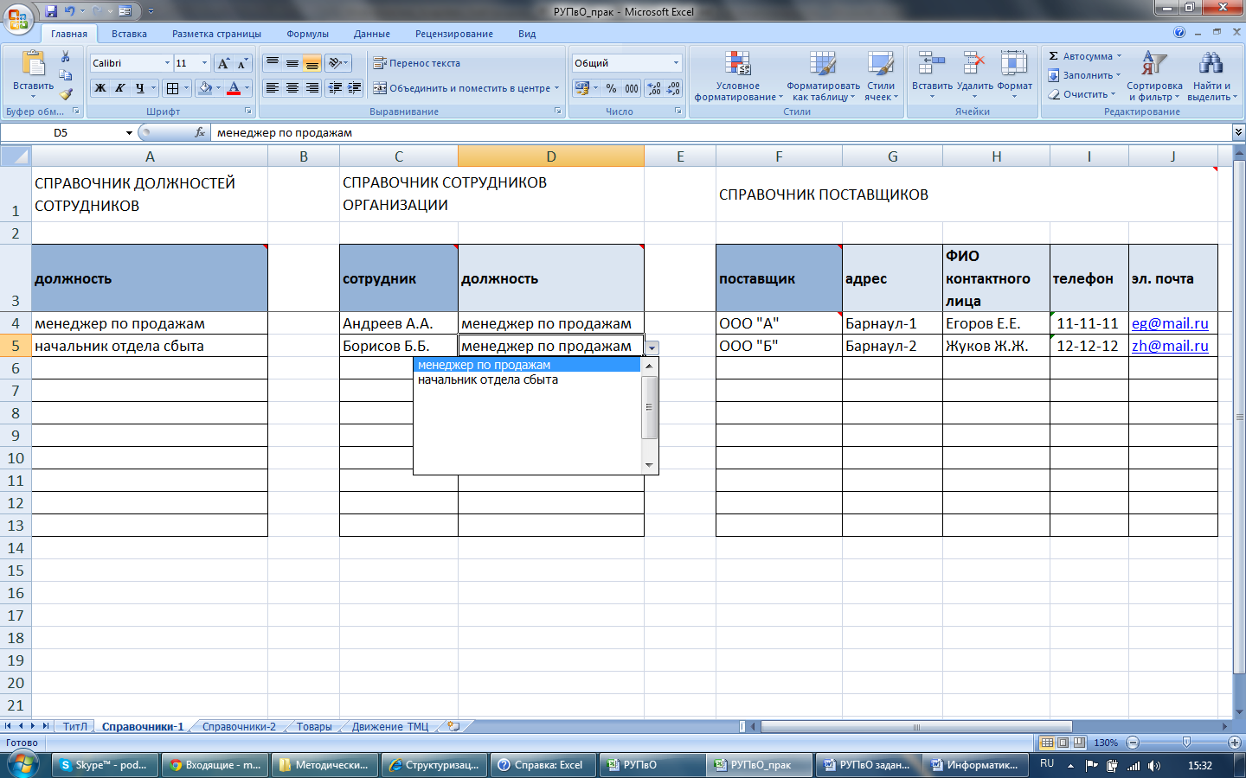Open the Name Box D5 dropdown arrow
The width and height of the screenshot is (1246, 778).
[x=129, y=132]
